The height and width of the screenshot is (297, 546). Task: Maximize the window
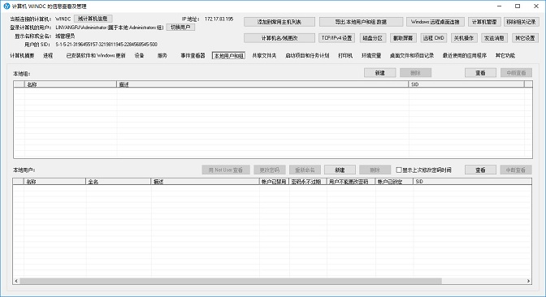(518, 6)
